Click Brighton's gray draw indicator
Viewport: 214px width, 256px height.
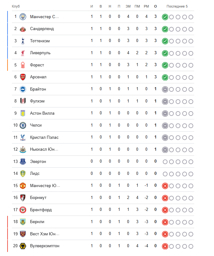click(x=165, y=89)
